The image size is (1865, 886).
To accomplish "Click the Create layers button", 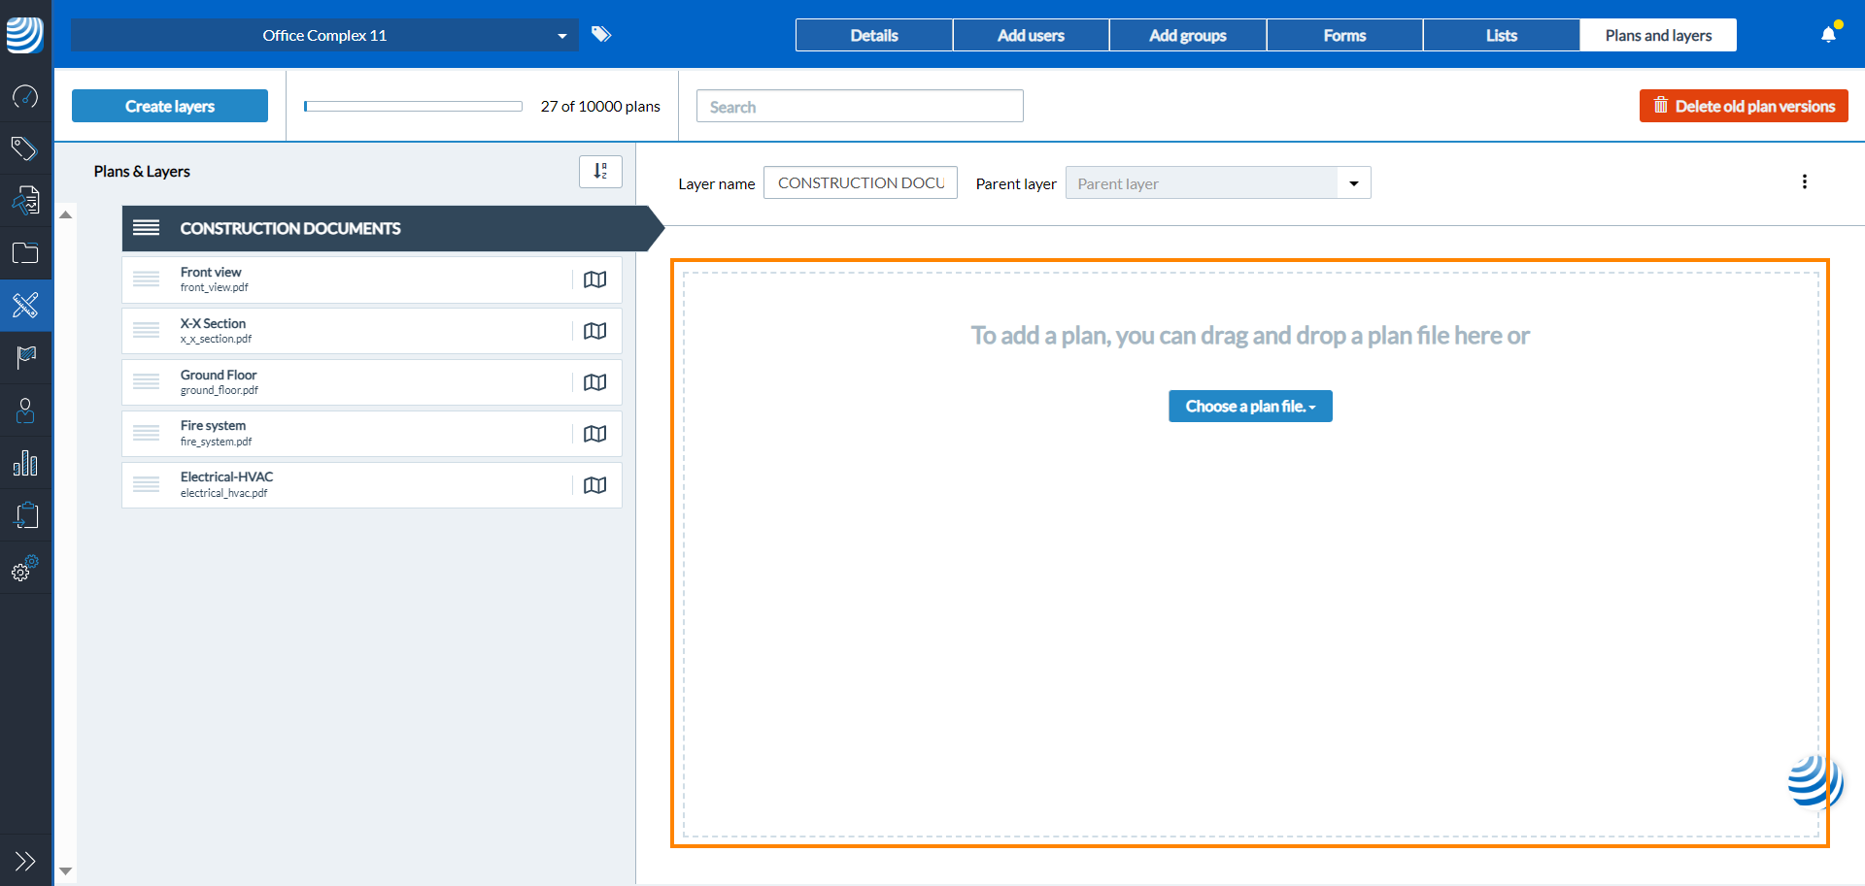I will [x=170, y=107].
